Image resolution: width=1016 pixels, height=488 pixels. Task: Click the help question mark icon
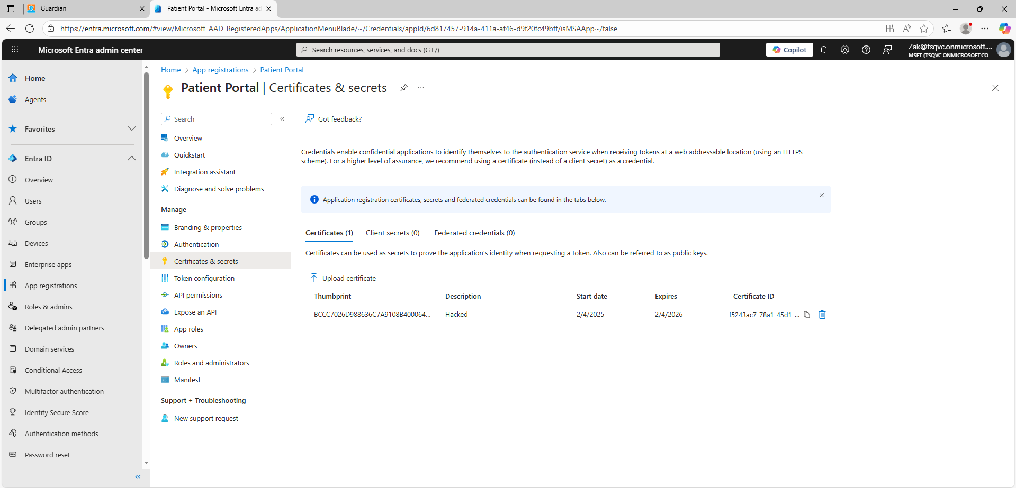click(866, 50)
